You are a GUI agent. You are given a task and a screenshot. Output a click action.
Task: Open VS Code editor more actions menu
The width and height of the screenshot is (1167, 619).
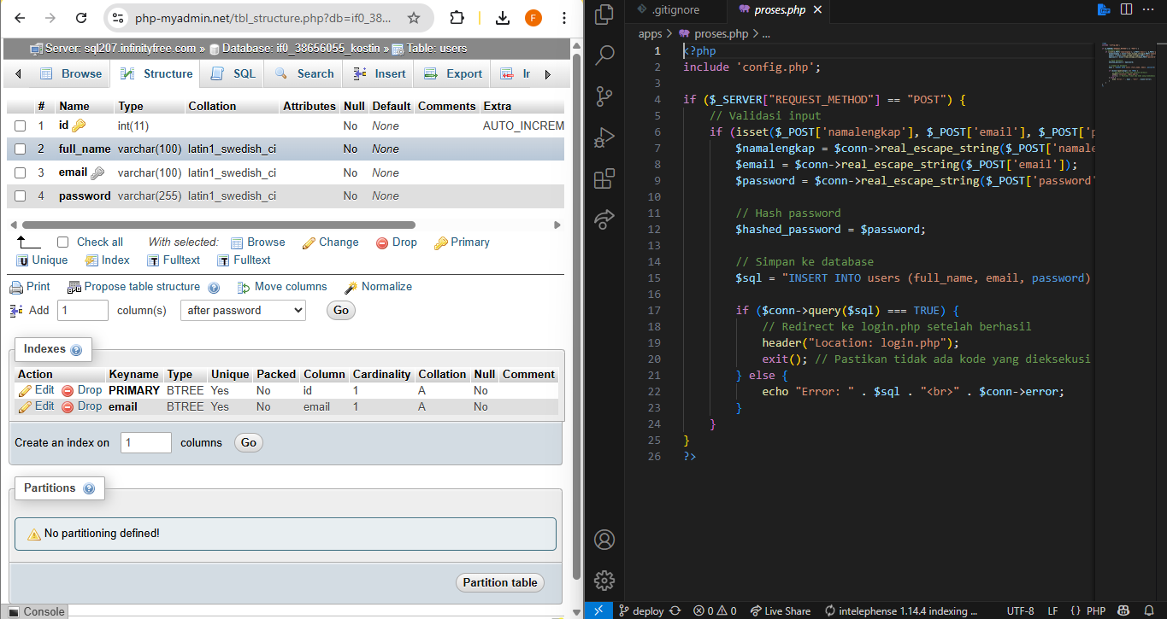(1149, 9)
